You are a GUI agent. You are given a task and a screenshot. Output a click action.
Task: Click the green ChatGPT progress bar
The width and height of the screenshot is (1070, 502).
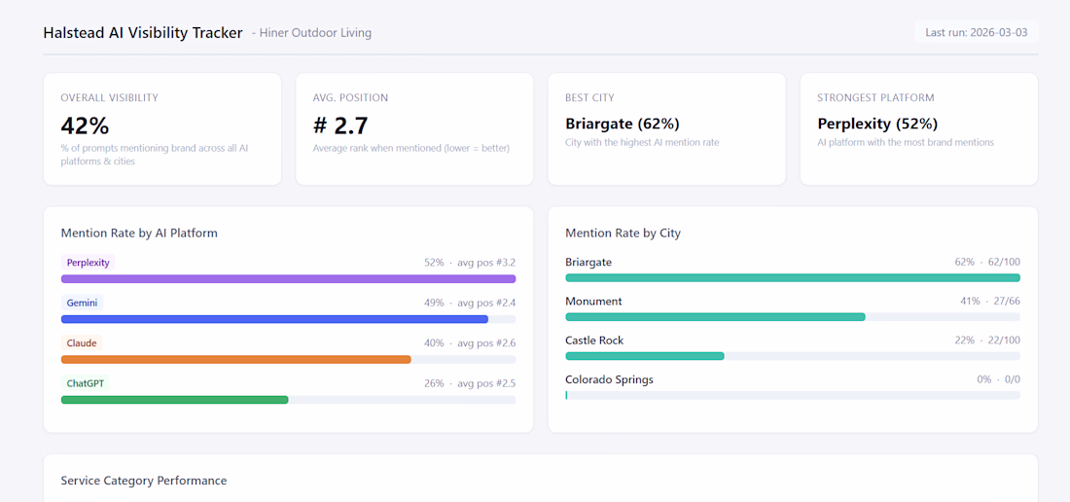(175, 400)
